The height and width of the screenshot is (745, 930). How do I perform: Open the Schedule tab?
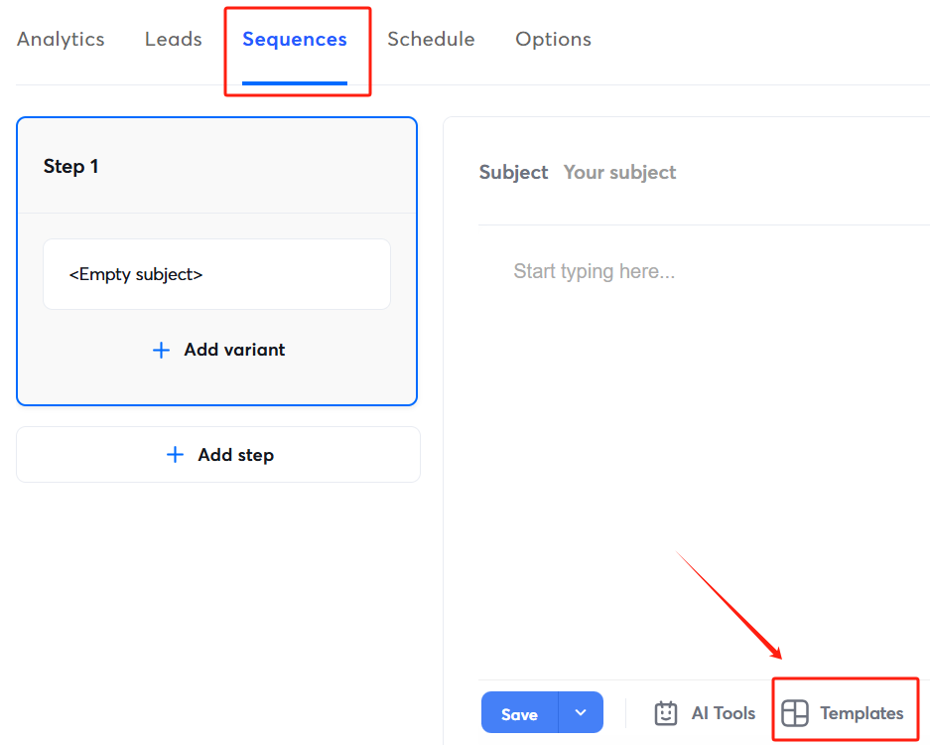[431, 39]
